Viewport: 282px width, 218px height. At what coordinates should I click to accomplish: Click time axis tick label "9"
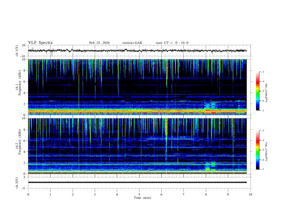(x=228, y=194)
